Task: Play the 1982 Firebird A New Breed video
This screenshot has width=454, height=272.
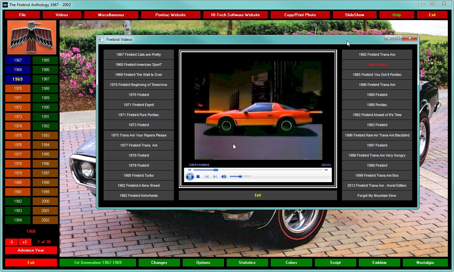Action: tap(139, 185)
